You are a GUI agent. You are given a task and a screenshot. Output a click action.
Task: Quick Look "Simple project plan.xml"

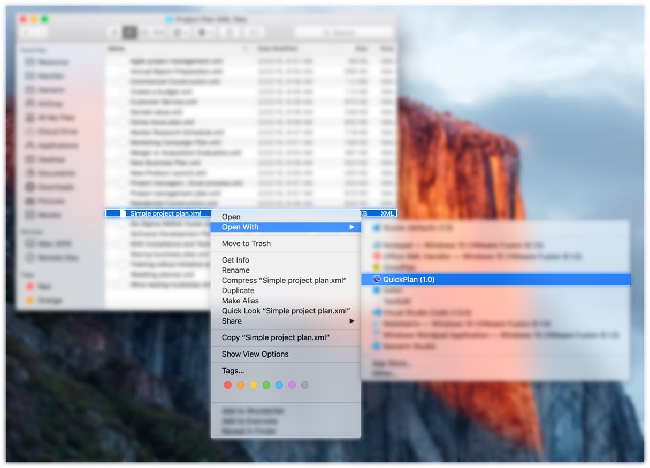click(x=286, y=311)
